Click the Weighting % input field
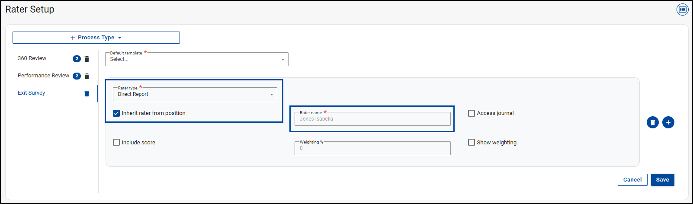The image size is (693, 204). tap(372, 148)
